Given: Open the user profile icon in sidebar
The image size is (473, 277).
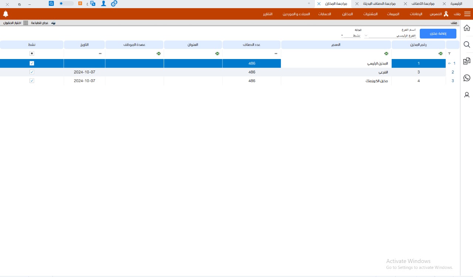Looking at the screenshot, I should (467, 95).
